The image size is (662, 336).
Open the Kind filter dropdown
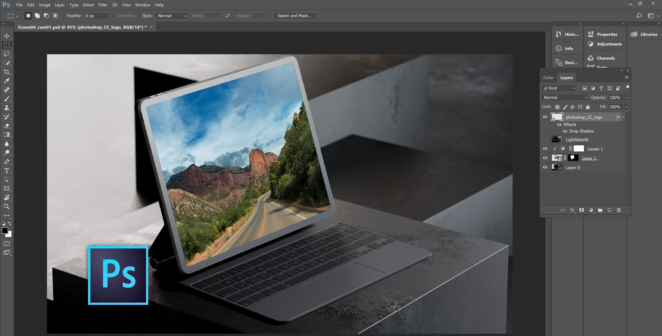(559, 88)
